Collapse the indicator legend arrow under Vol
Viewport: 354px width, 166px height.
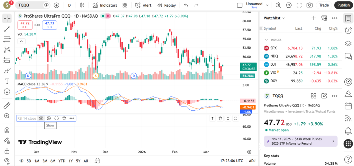click(x=21, y=41)
